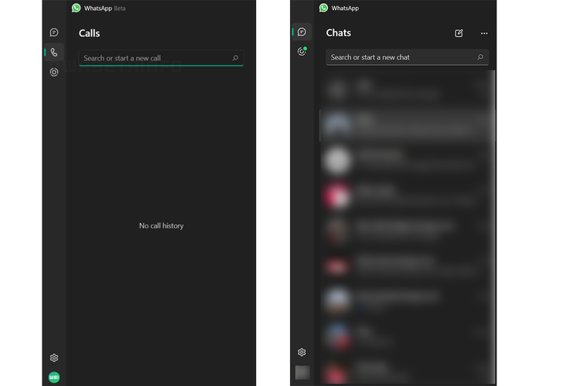Click magnifier icon in the call search box
The width and height of the screenshot is (580, 386).
click(236, 58)
